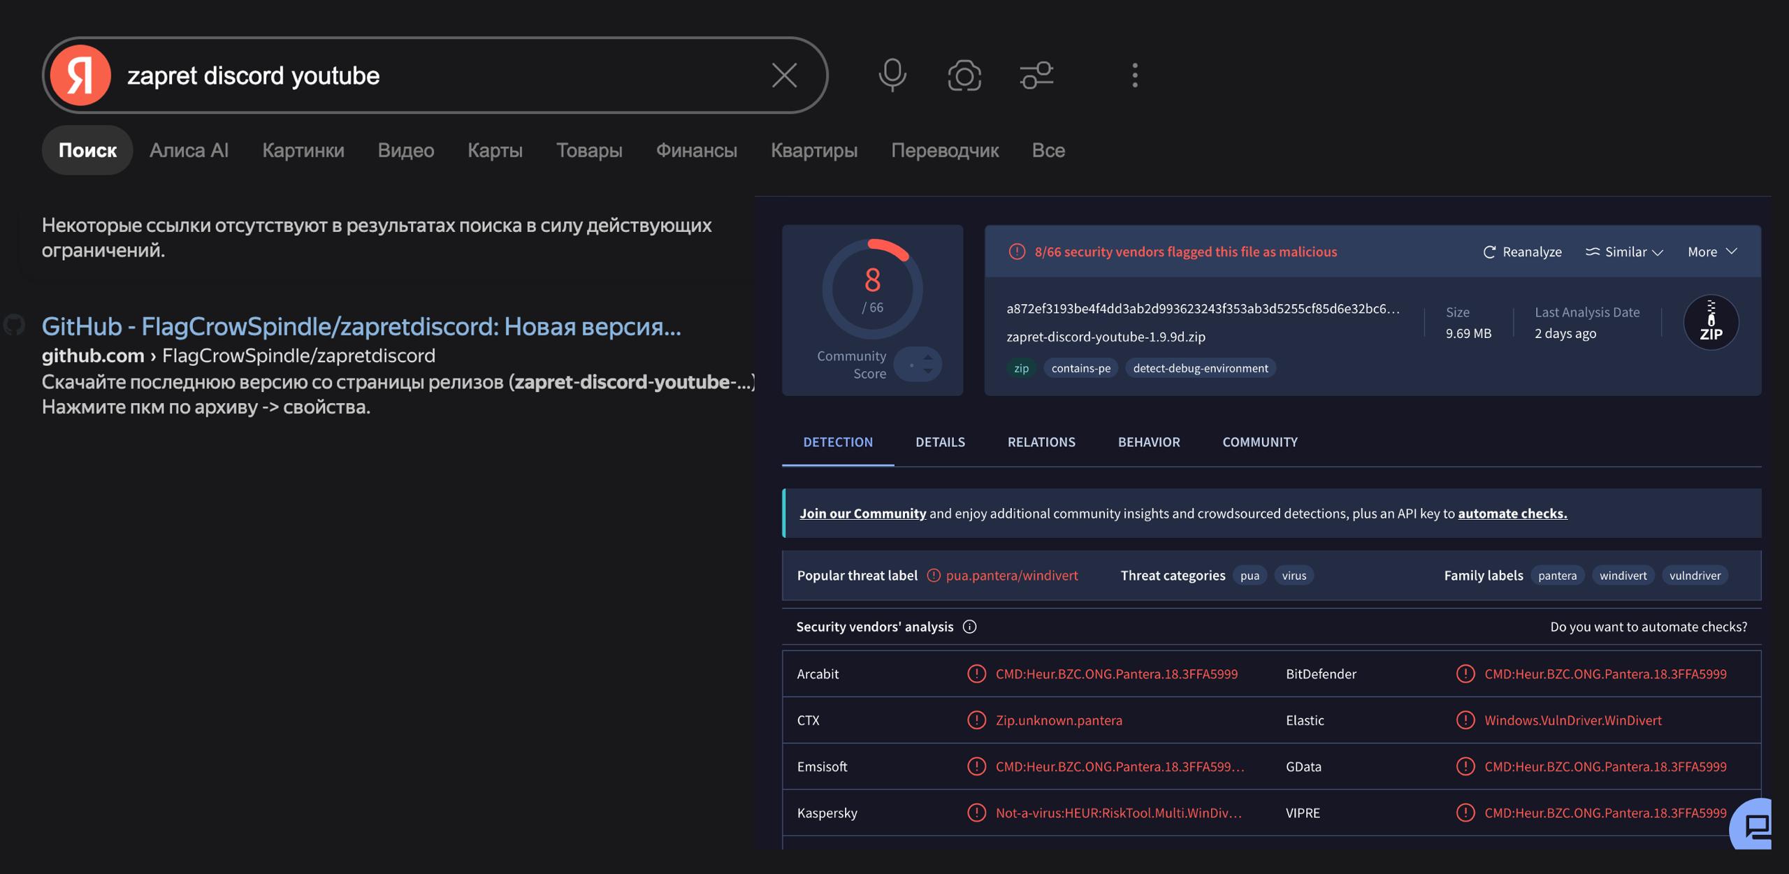Click the GitHub favicon beside search result
Image resolution: width=1789 pixels, height=874 pixels.
14,325
